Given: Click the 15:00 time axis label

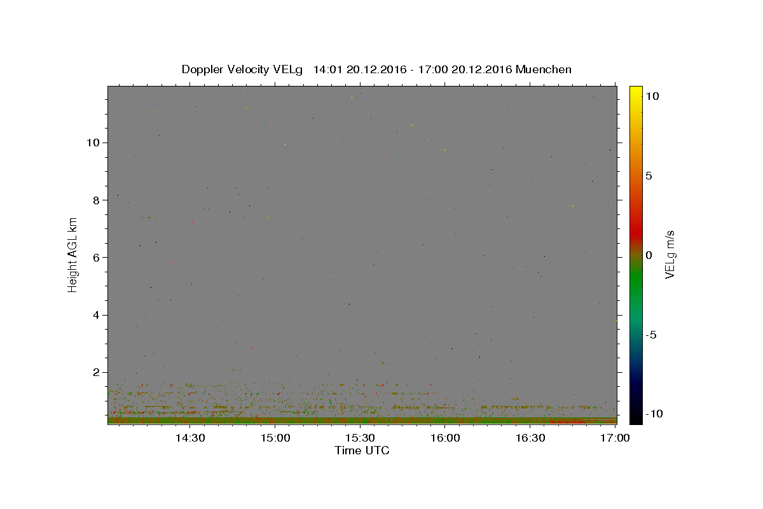Looking at the screenshot, I should pos(275,438).
